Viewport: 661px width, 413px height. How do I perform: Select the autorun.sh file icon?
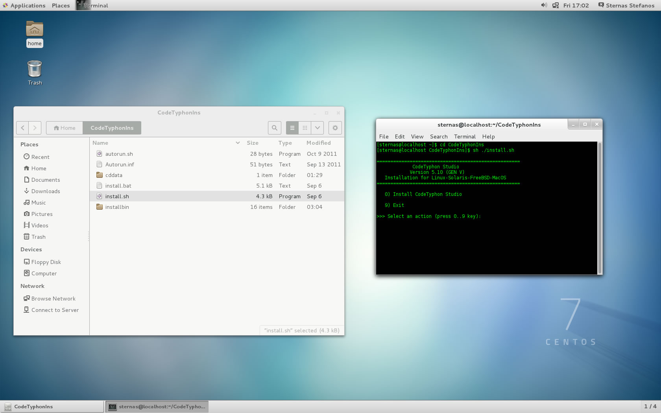(x=100, y=154)
